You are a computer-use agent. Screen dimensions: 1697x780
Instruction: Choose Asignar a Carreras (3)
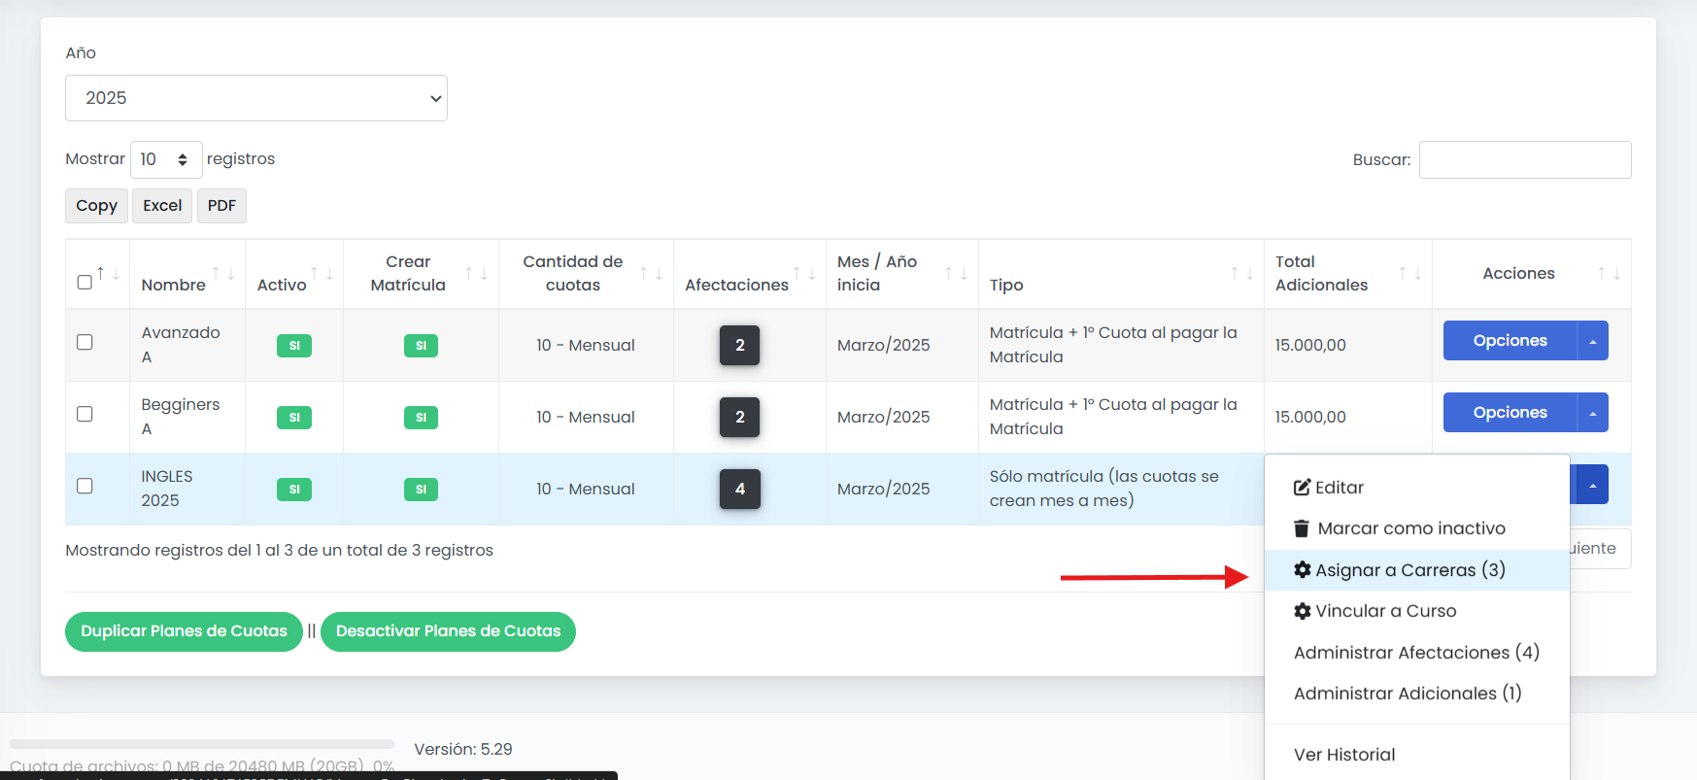(1417, 570)
